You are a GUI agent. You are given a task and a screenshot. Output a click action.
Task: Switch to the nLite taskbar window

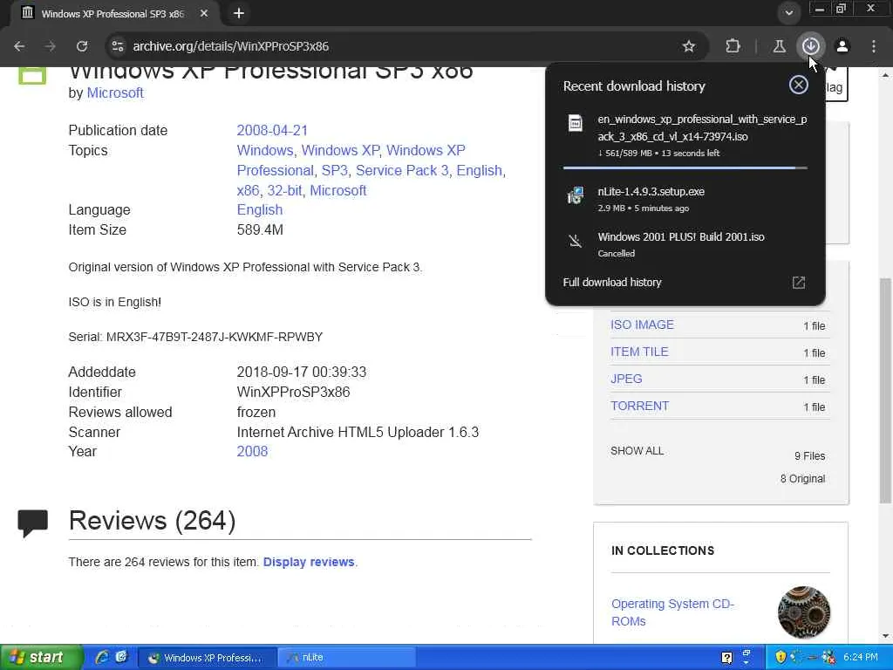pos(347,658)
